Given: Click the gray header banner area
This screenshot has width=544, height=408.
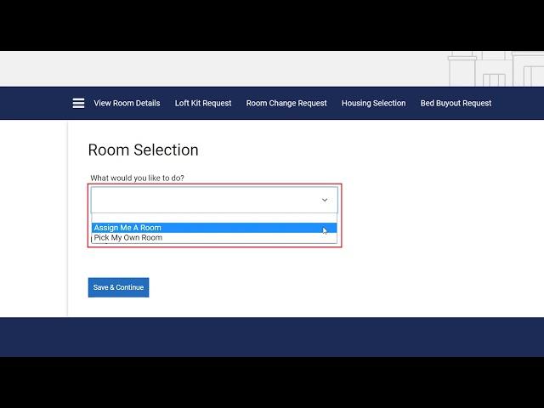Looking at the screenshot, I should pos(212,68).
